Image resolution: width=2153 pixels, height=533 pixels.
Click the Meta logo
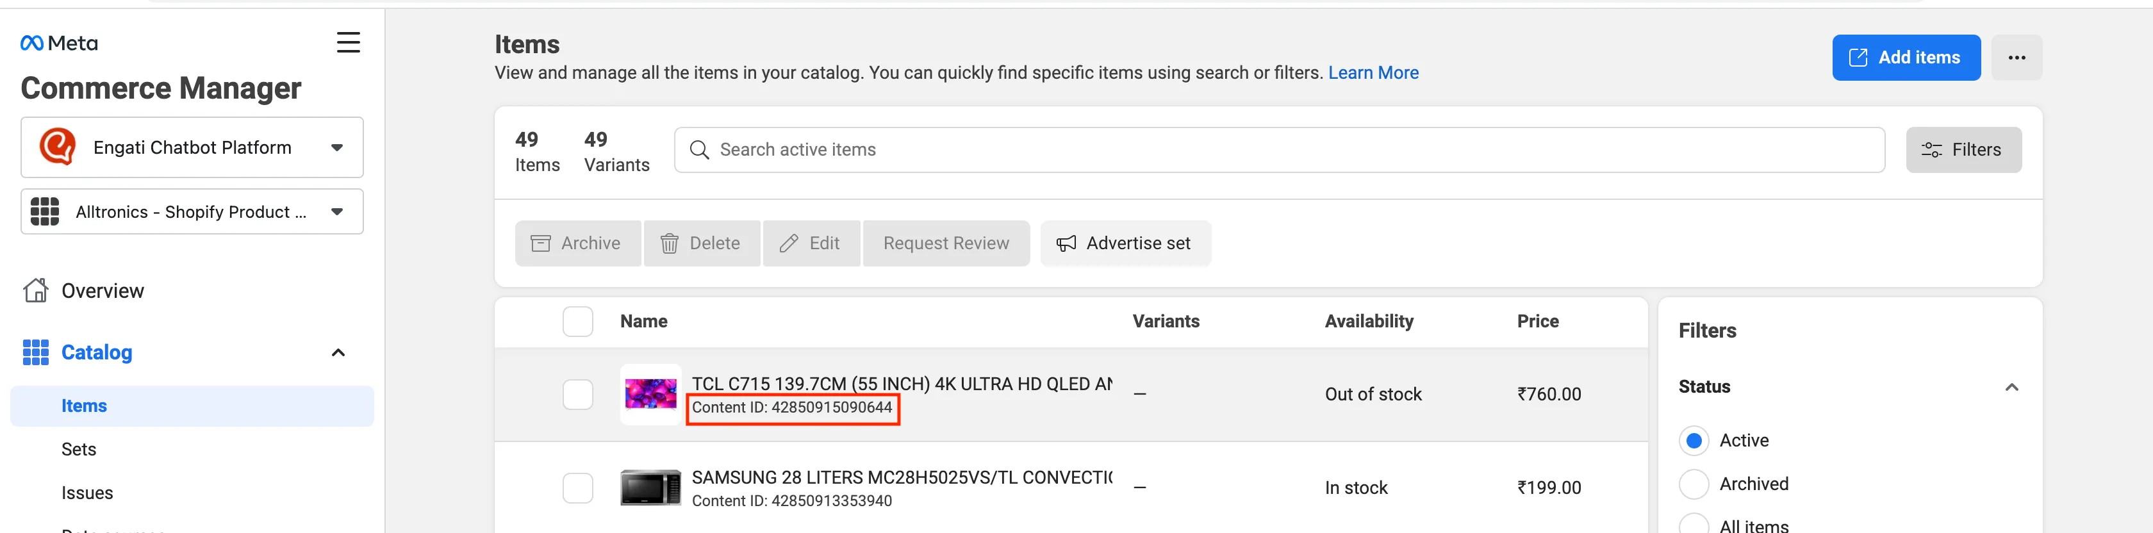click(58, 44)
